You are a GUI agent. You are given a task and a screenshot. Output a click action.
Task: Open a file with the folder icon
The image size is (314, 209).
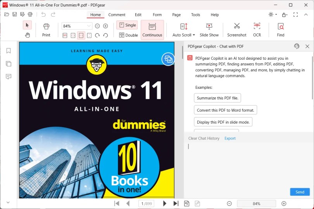pyautogui.click(x=7, y=14)
